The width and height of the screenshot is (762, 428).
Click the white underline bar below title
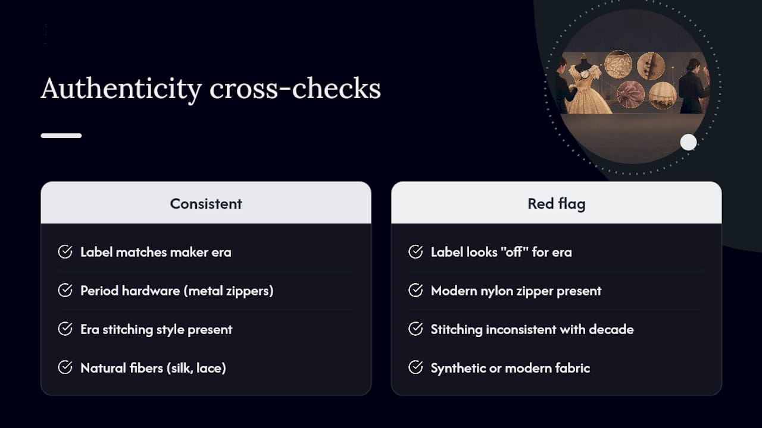[x=61, y=136]
